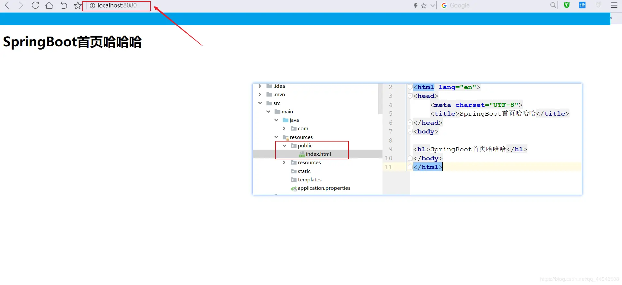
Task: Click the search magnifier icon
Action: click(x=553, y=5)
